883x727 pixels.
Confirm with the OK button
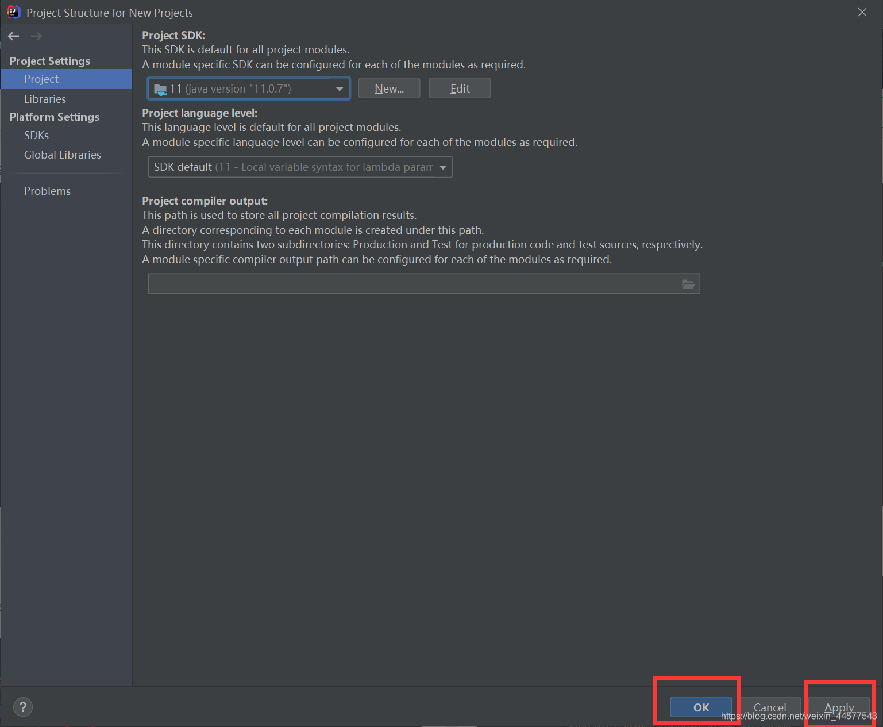point(701,707)
